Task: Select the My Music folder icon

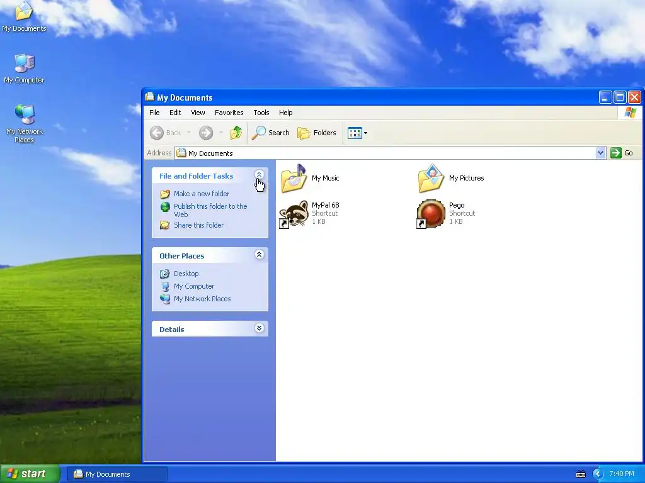Action: point(294,179)
